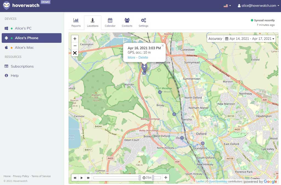Click the calendar icon in date range
This screenshot has height=185, width=281.
pyautogui.click(x=227, y=39)
